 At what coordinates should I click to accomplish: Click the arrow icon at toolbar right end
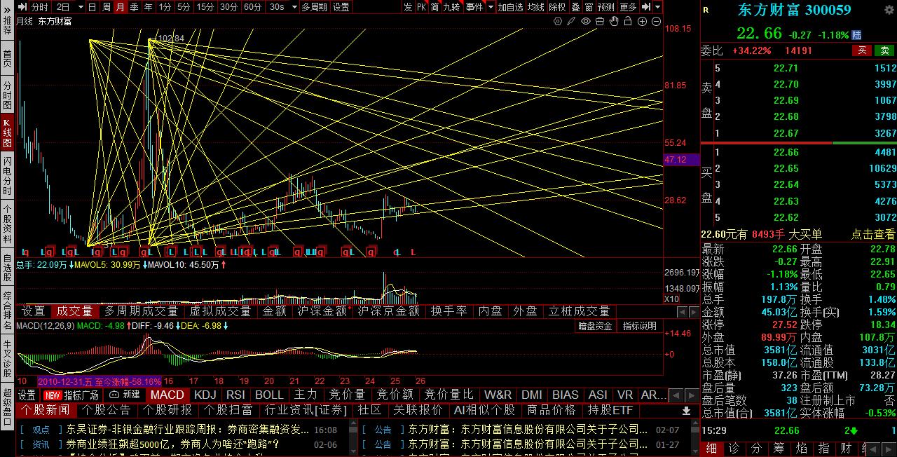tap(646, 7)
